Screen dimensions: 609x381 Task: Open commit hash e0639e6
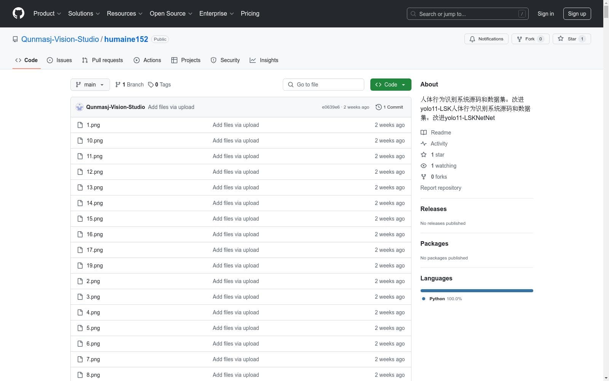(331, 107)
